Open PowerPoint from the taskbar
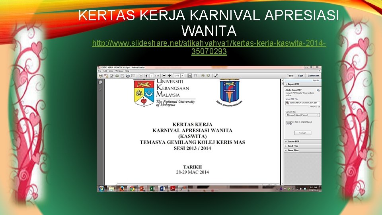The width and height of the screenshot is (382, 215). pyautogui.click(x=142, y=189)
